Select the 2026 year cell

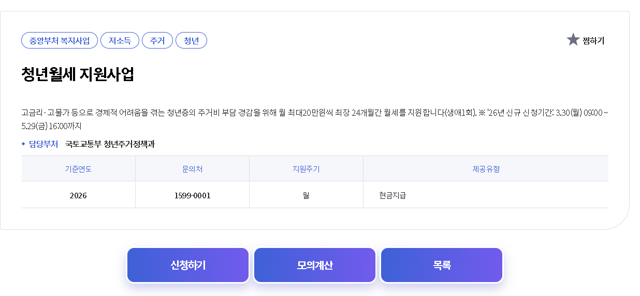point(78,196)
